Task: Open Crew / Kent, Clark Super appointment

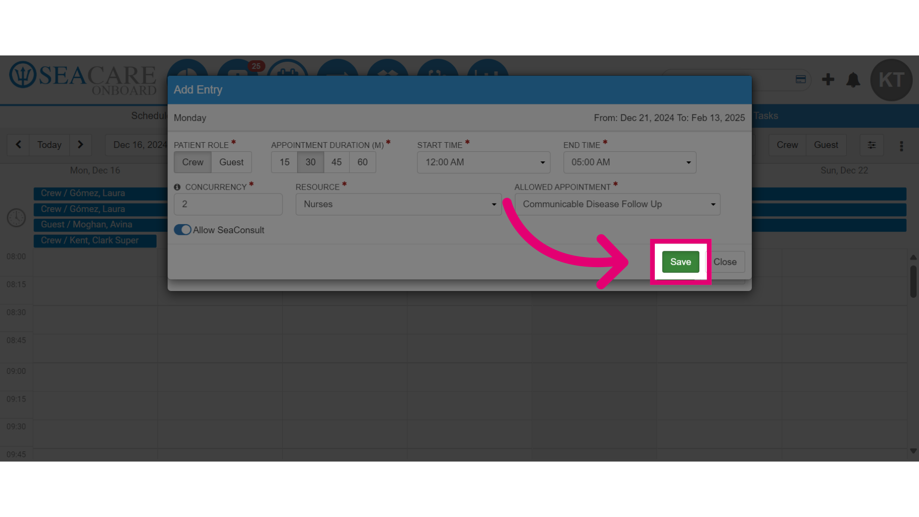Action: 95,241
